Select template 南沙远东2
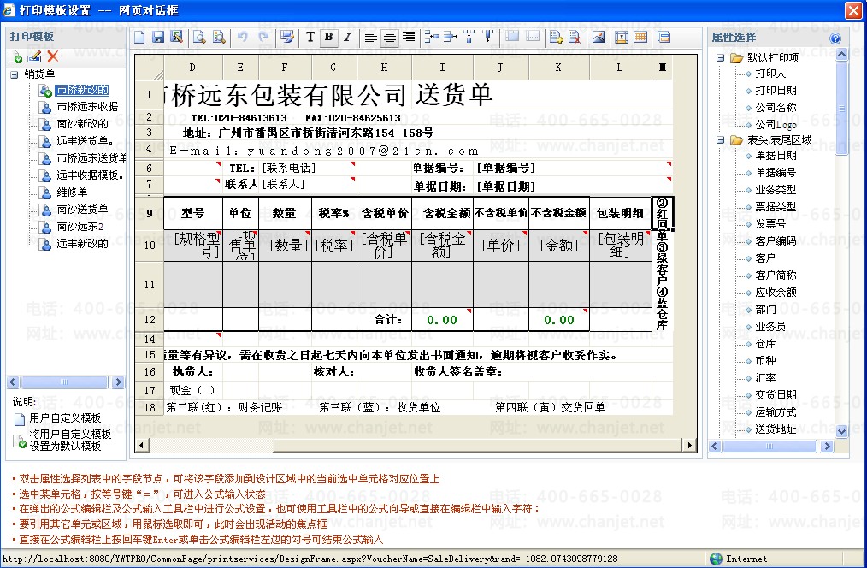Screen dimensions: 867x568 [x=80, y=227]
